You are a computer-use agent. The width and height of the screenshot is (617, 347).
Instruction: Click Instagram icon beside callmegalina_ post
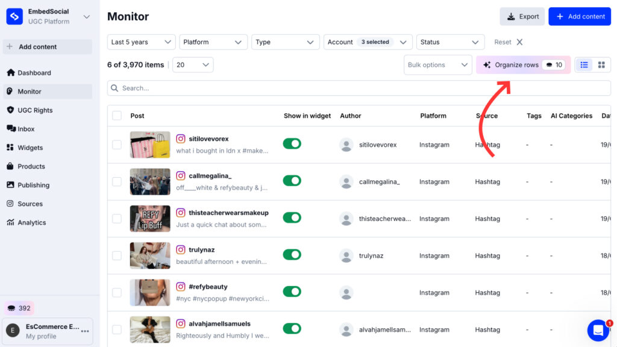pyautogui.click(x=181, y=175)
